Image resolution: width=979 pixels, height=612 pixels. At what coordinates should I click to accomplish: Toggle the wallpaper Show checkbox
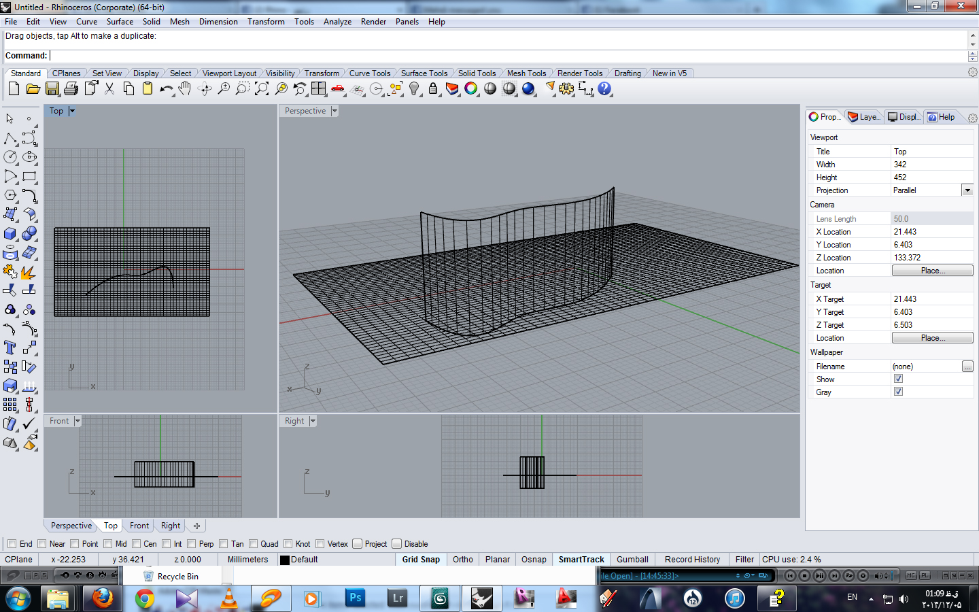[x=898, y=379]
